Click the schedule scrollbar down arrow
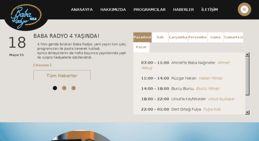The height and width of the screenshot is (141, 259). [x=247, y=112]
